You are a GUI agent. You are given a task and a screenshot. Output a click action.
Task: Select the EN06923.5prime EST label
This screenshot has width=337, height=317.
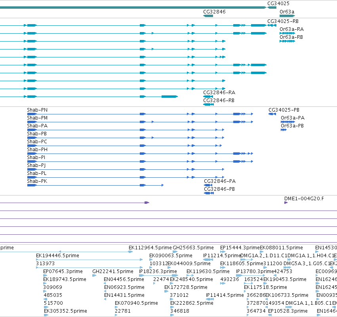[124, 287]
